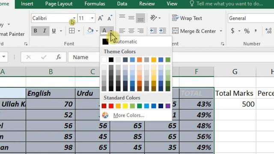The height and width of the screenshot is (154, 274).
Task: Toggle Italic formatting button
Action: click(45, 31)
